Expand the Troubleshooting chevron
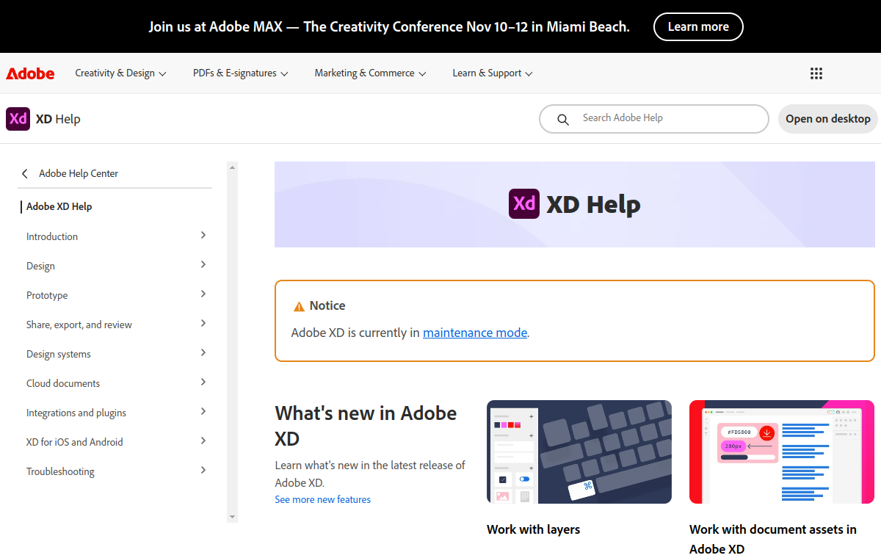Viewport: 881px width, 558px height. click(203, 470)
